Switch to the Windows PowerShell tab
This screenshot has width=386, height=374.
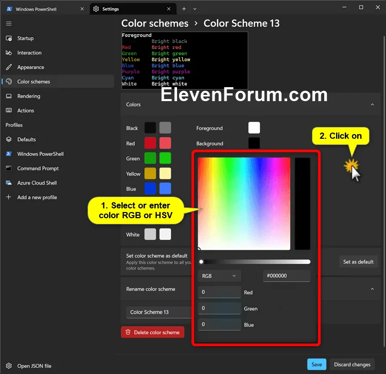[x=45, y=9]
